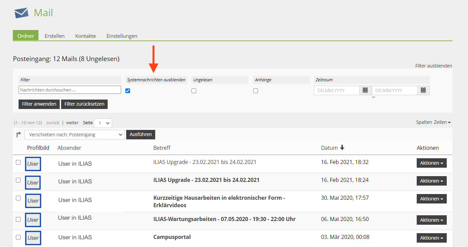The image size is (468, 247).
Task: Click the Nachrichten durchsuchen search field
Action: point(70,90)
